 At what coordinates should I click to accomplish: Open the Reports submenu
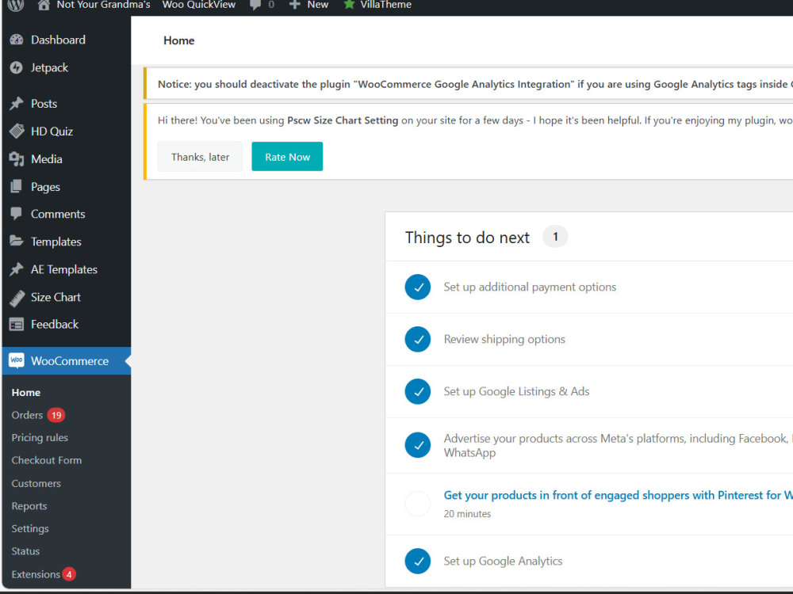pos(29,506)
